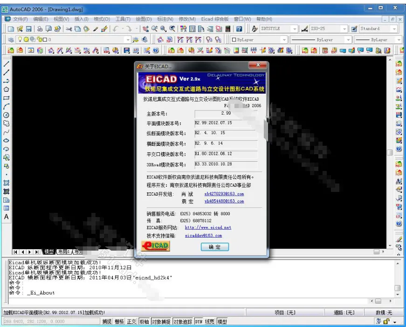This screenshot has height=327, width=406.
Task: Select the Polygon draw tool
Action: (6, 89)
